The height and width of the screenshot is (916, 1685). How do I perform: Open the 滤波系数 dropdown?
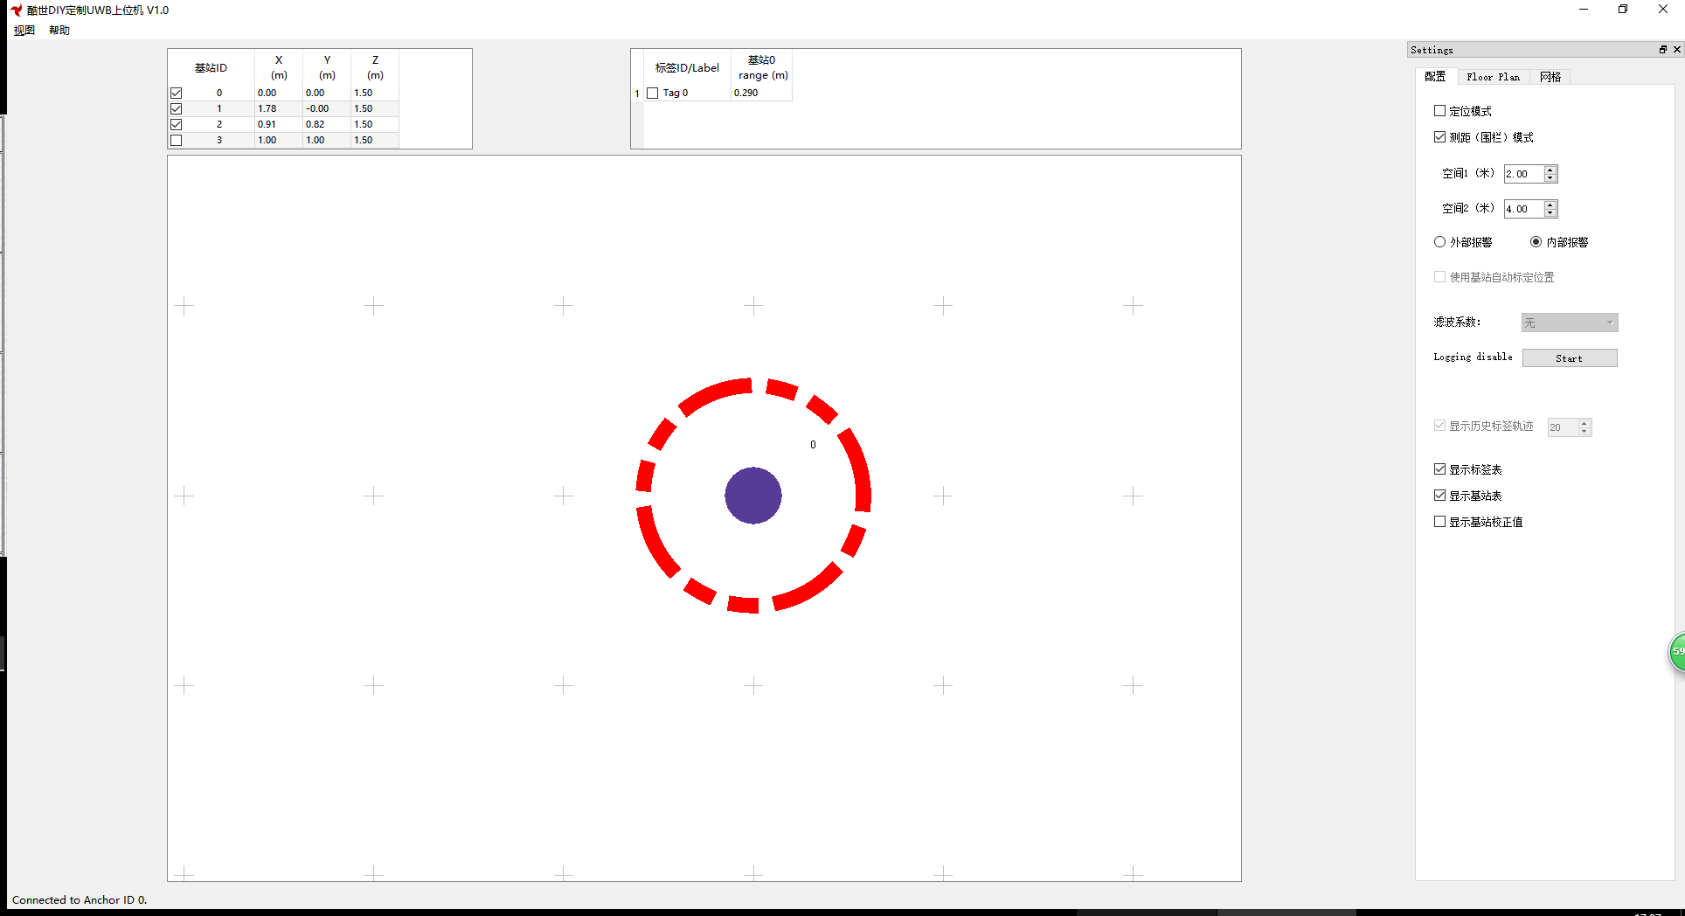pyautogui.click(x=1570, y=323)
